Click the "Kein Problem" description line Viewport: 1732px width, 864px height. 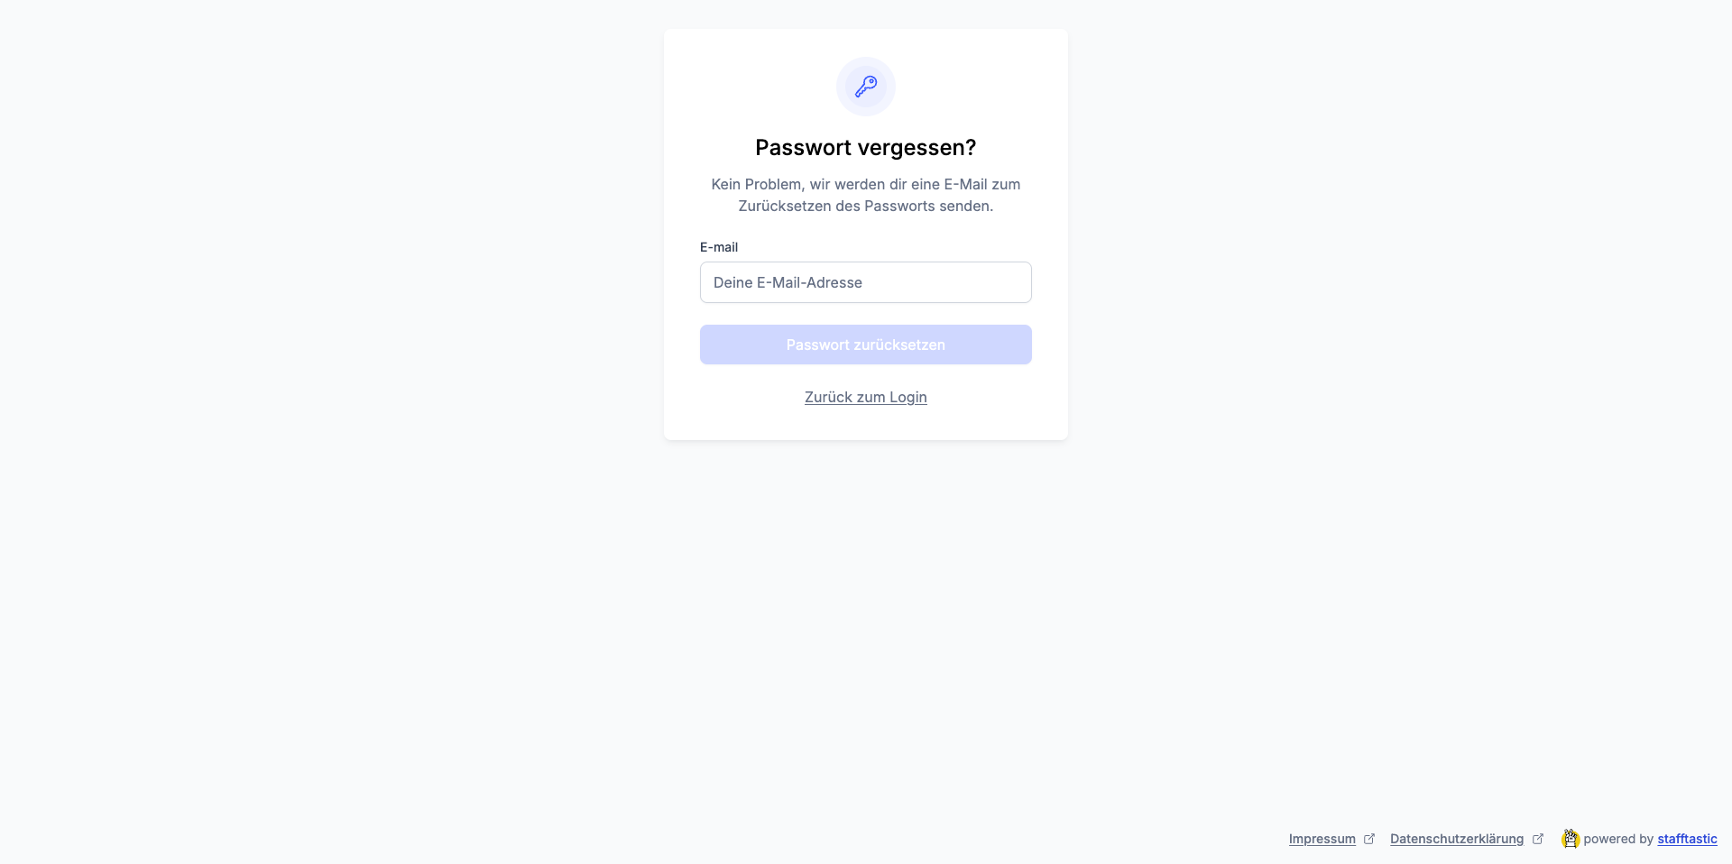pyautogui.click(x=865, y=184)
